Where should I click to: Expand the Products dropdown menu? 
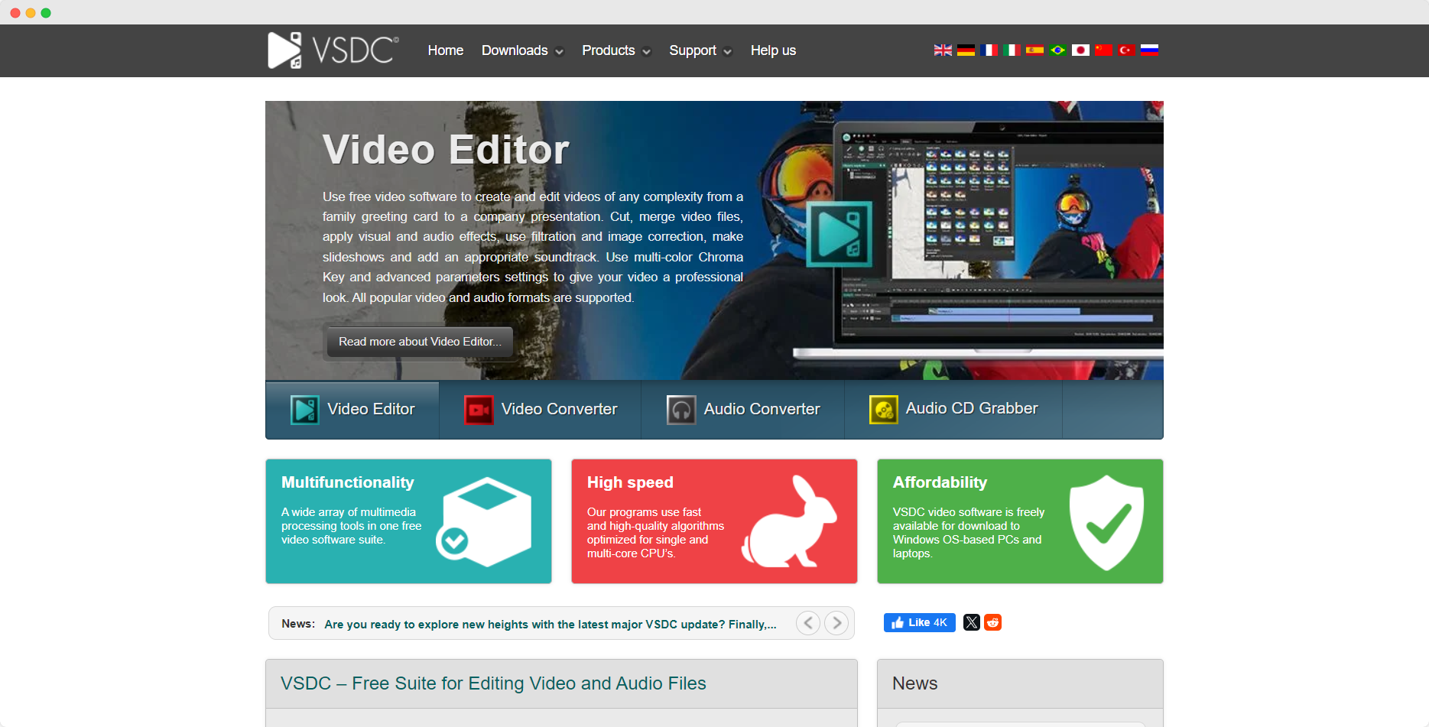click(x=616, y=50)
